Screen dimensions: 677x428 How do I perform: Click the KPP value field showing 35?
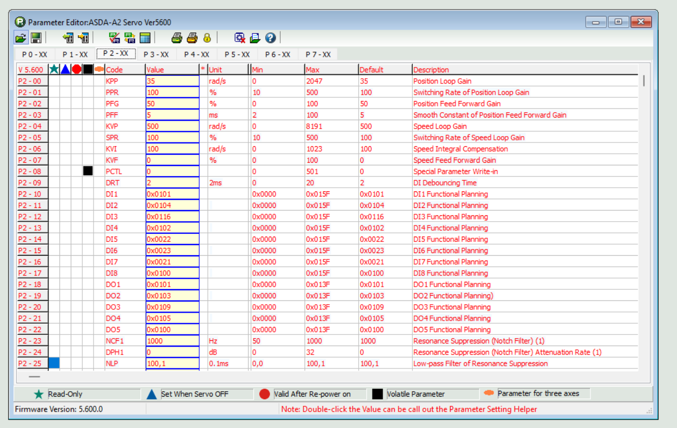[172, 81]
